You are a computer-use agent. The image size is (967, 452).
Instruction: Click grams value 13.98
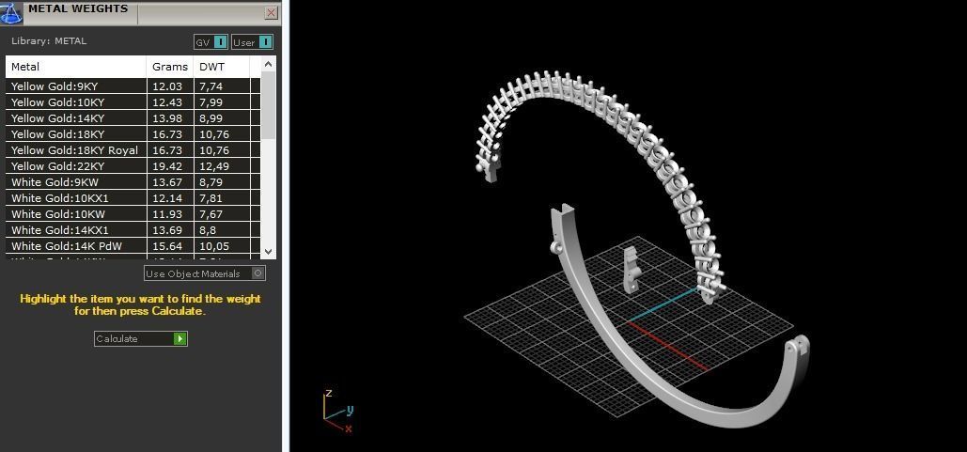coord(167,118)
